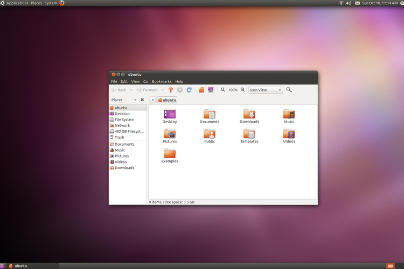404x269 pixels.
Task: Select Downloads bookmark in sidebar
Action: 128,168
